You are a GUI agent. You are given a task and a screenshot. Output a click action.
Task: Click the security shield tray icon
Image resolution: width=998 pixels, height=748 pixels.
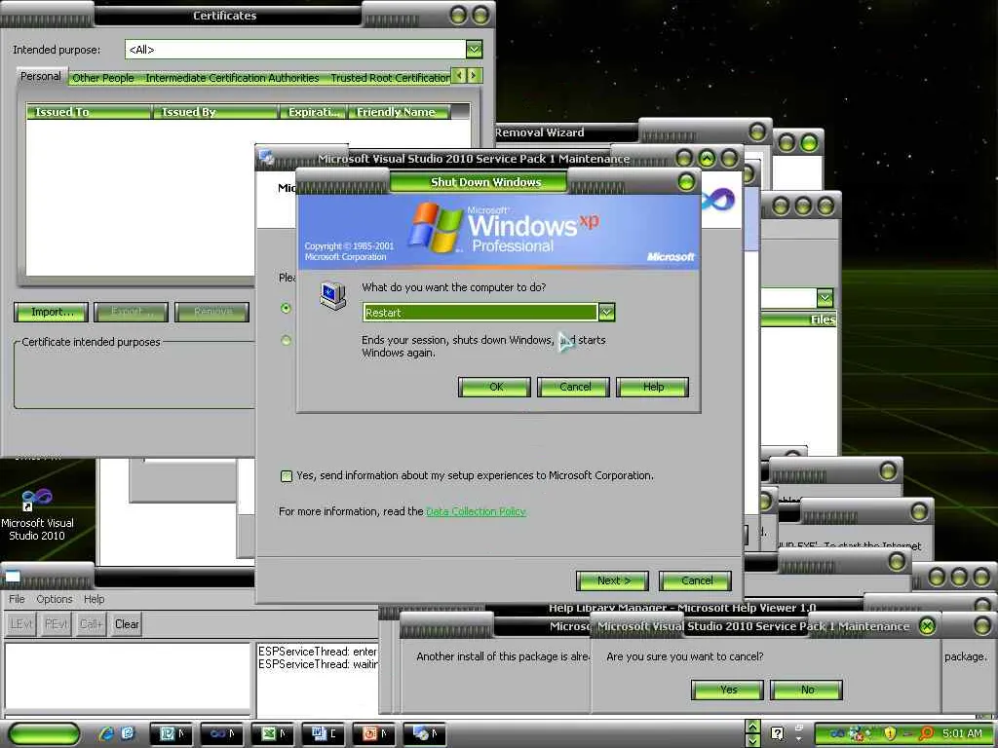tap(889, 733)
